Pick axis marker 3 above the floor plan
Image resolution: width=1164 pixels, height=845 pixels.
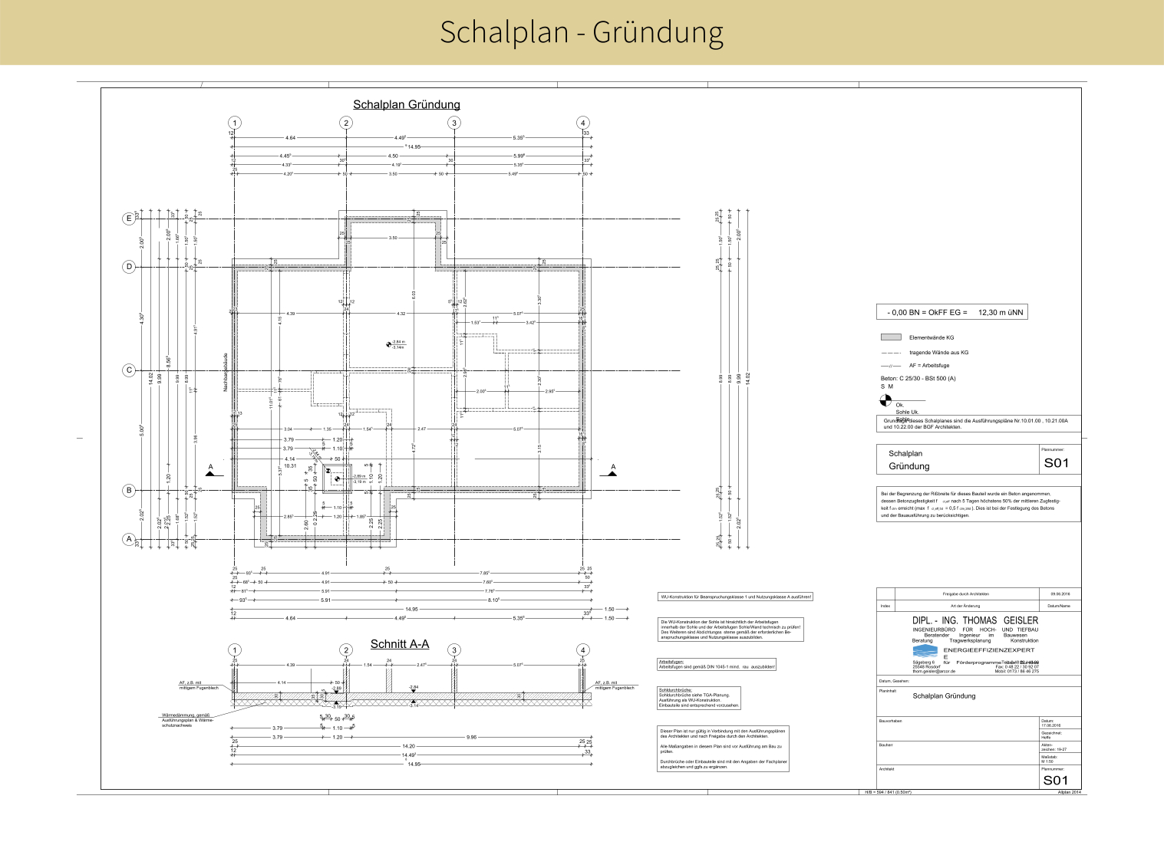click(454, 123)
